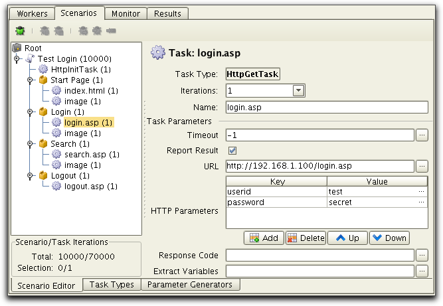Click the Value column header

pos(377,181)
